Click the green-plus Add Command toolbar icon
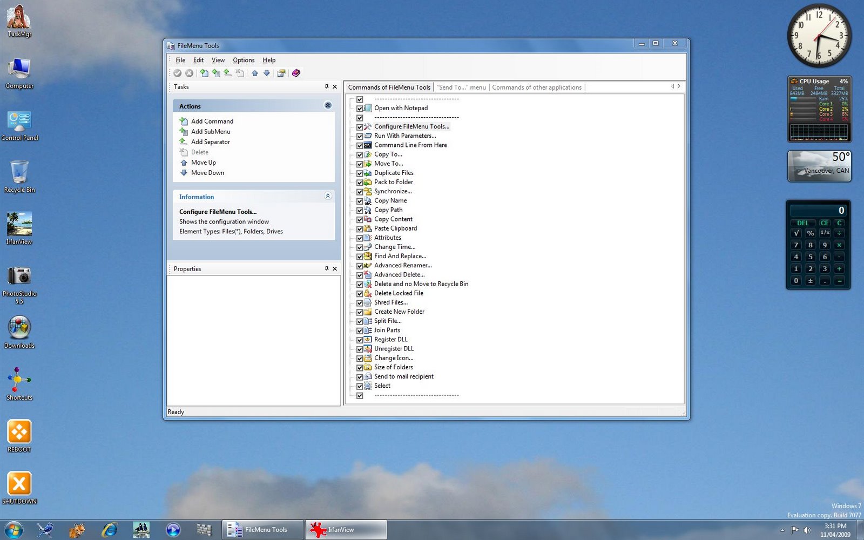The height and width of the screenshot is (540, 864). point(204,73)
